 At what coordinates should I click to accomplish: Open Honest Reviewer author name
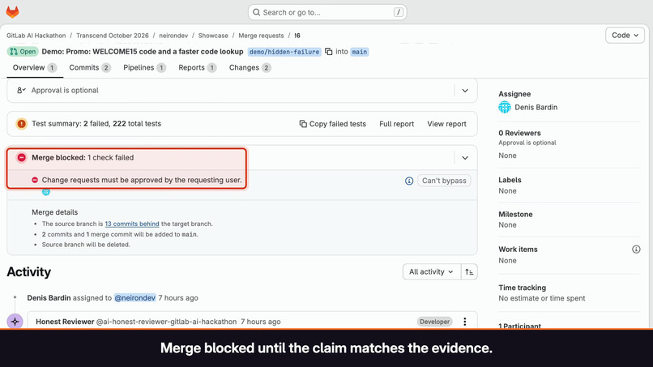(65, 322)
